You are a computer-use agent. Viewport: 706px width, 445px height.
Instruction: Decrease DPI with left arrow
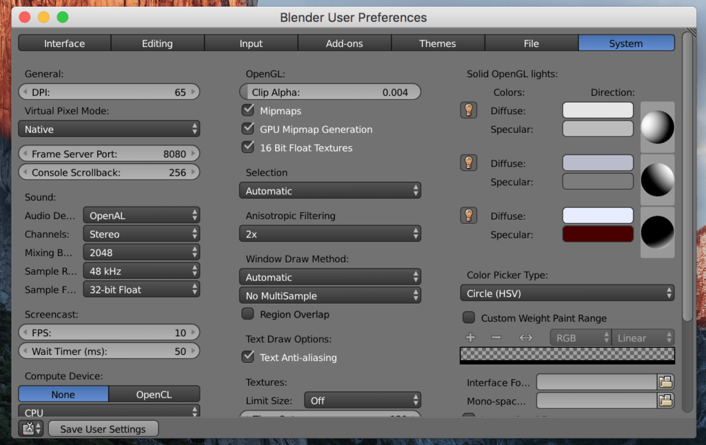[26, 92]
